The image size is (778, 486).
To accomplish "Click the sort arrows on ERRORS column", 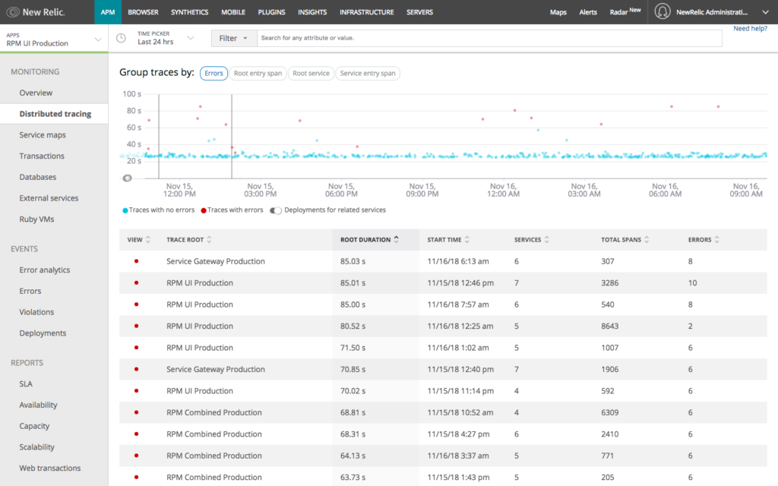I will click(x=717, y=239).
